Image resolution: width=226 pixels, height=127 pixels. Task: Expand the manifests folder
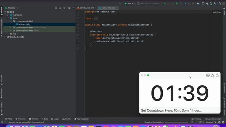click(8, 15)
